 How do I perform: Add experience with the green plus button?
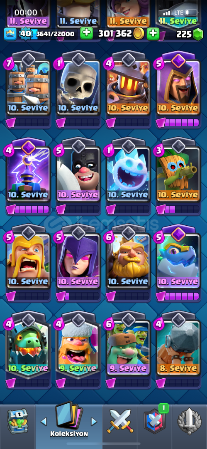[x=86, y=34]
